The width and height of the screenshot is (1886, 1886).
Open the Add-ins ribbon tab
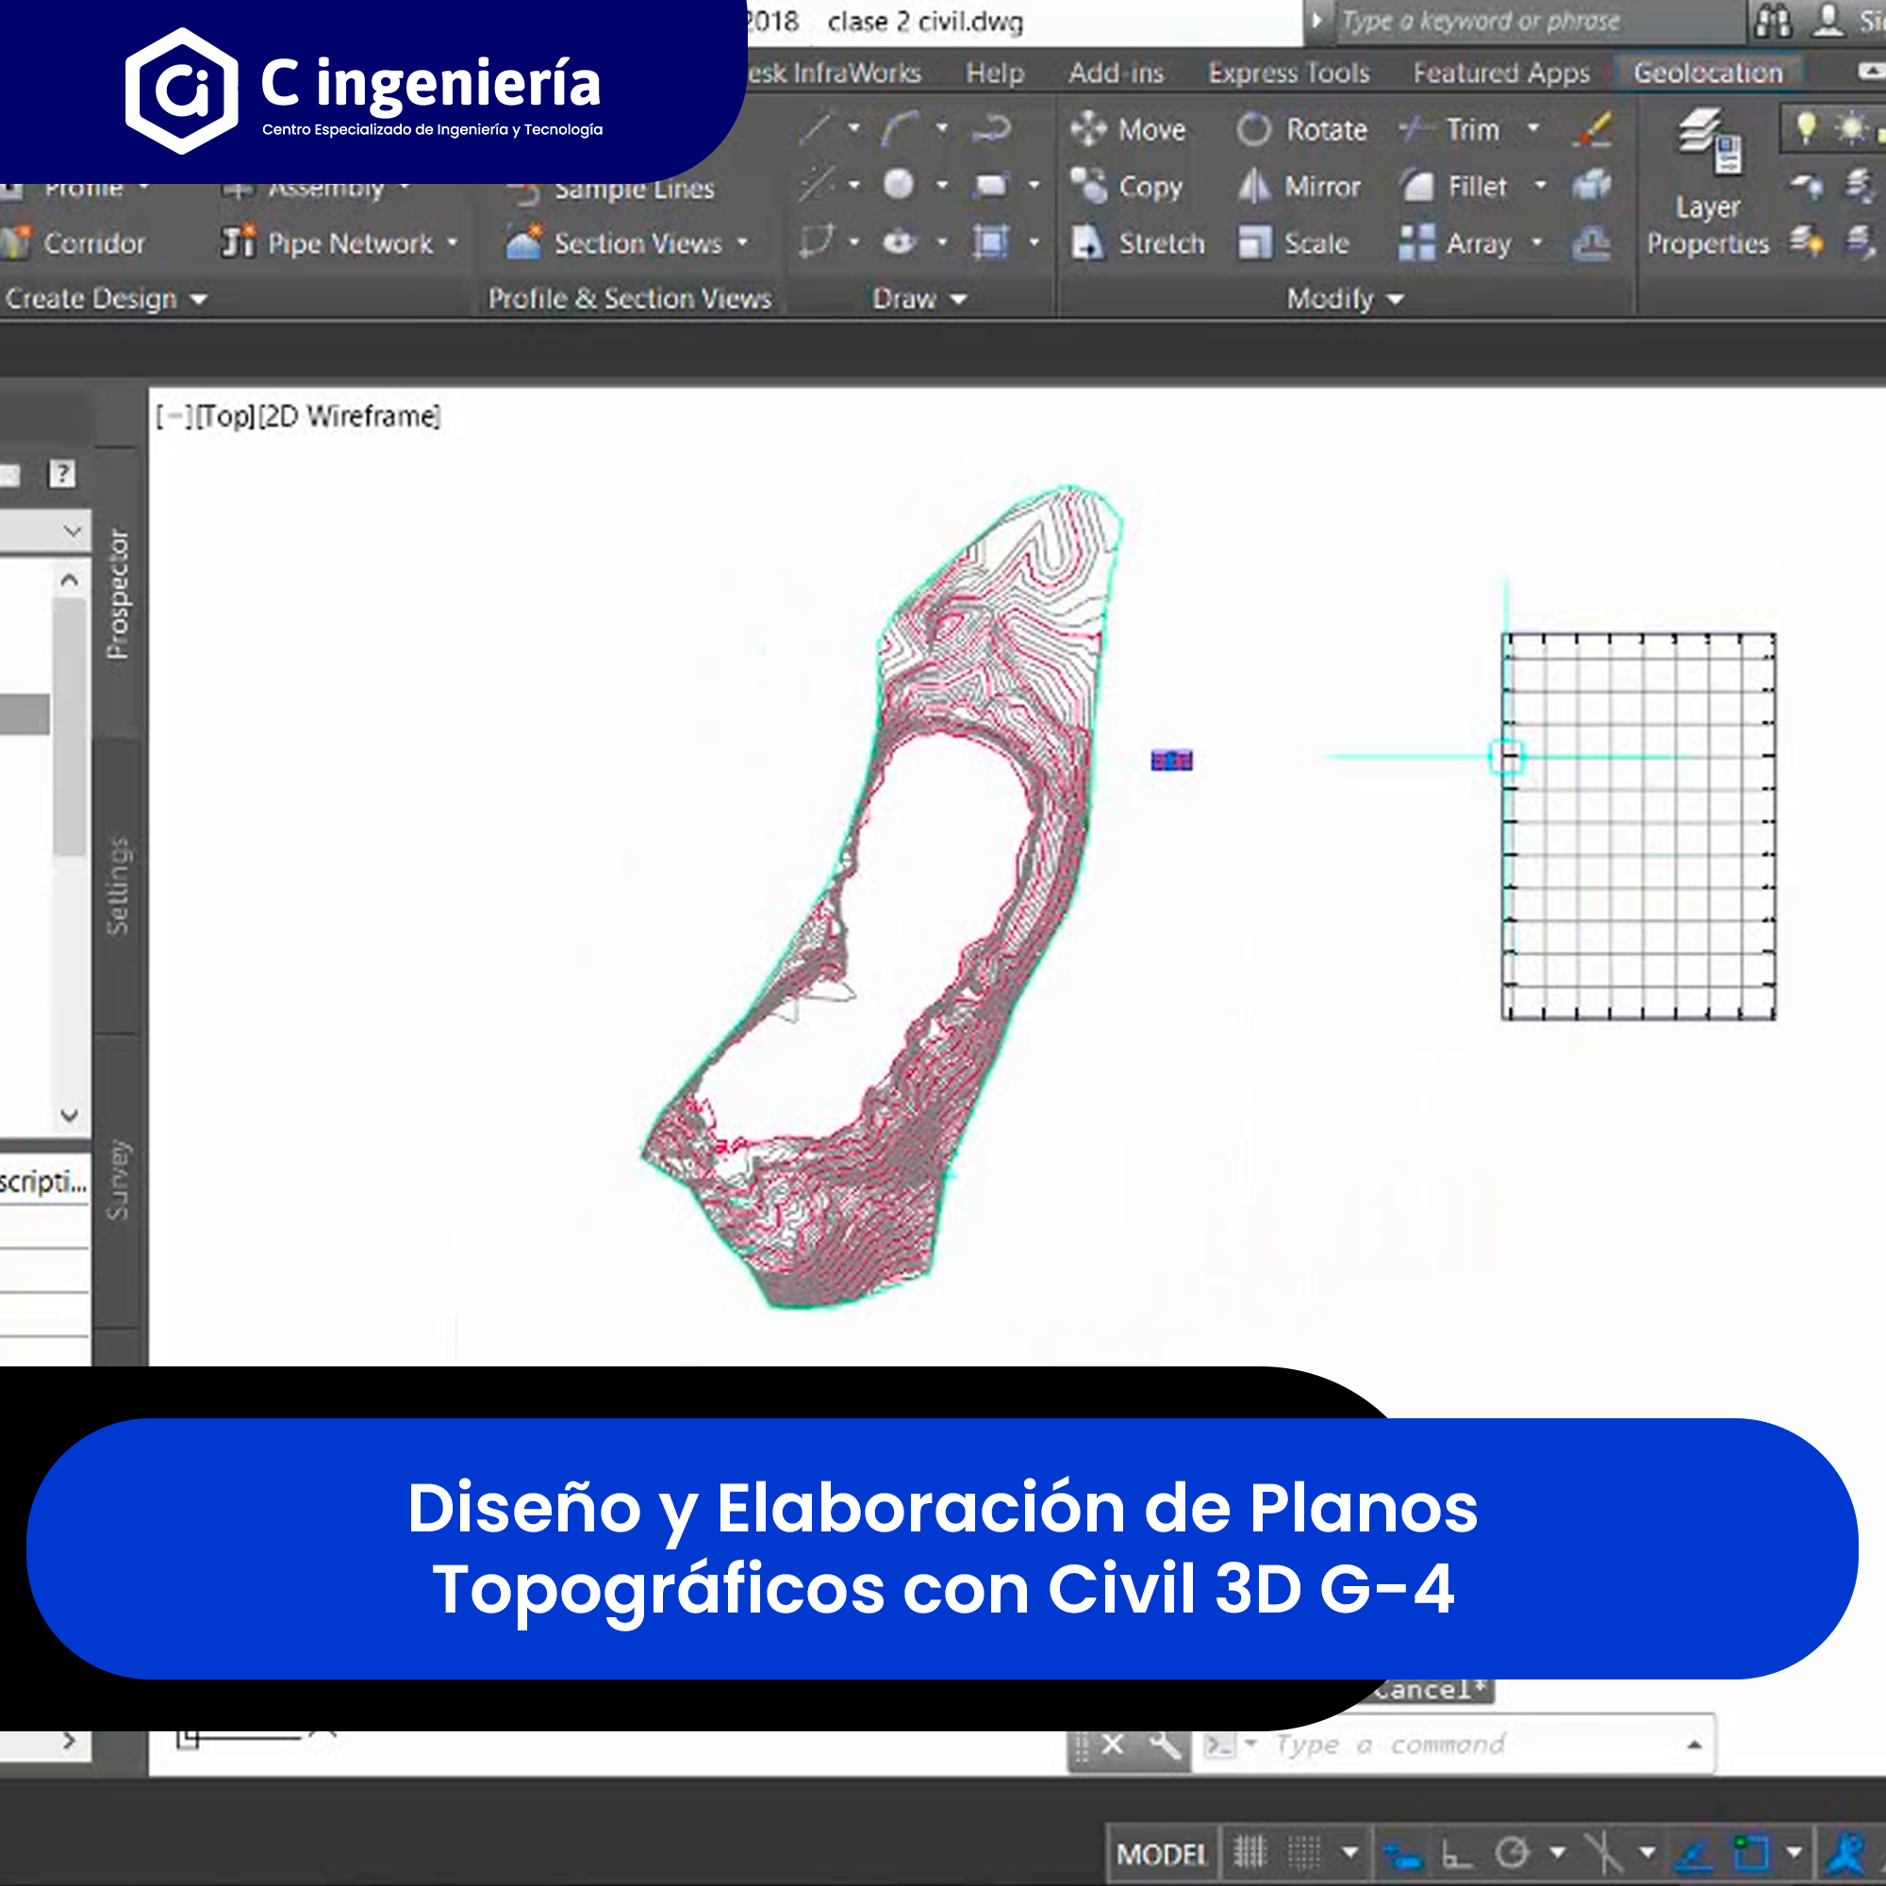coord(1116,73)
